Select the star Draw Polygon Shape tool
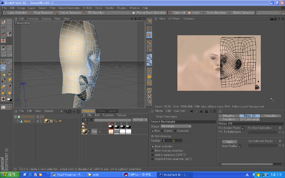 (10, 93)
